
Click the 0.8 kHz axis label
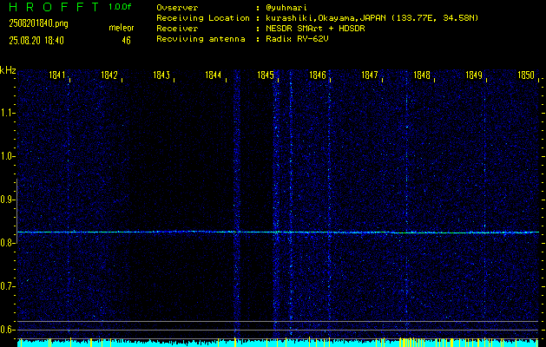pyautogui.click(x=7, y=243)
